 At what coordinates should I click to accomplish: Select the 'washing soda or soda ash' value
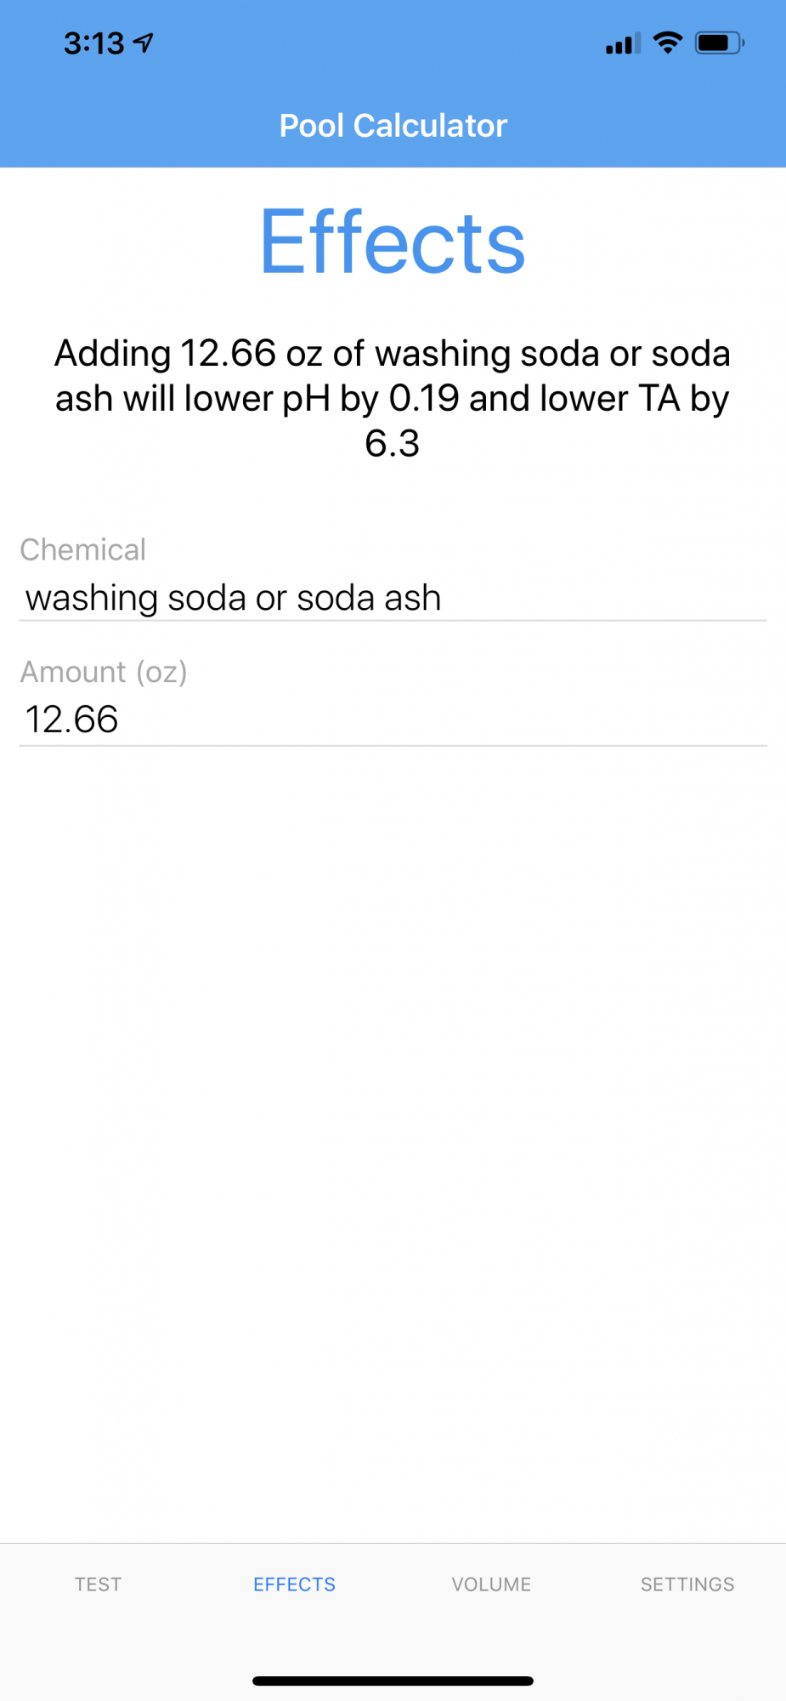(233, 598)
